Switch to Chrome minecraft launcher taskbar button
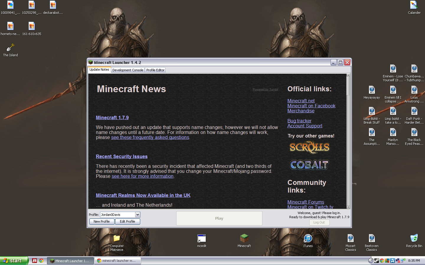This screenshot has height=265, width=425. tap(117, 261)
